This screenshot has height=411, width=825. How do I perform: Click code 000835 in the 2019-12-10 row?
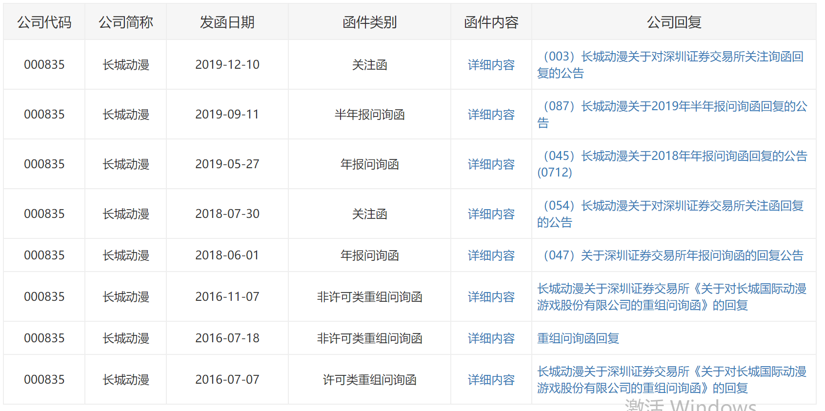coord(44,65)
